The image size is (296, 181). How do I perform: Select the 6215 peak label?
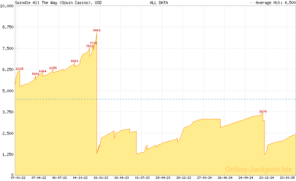pyautogui.click(x=20, y=69)
